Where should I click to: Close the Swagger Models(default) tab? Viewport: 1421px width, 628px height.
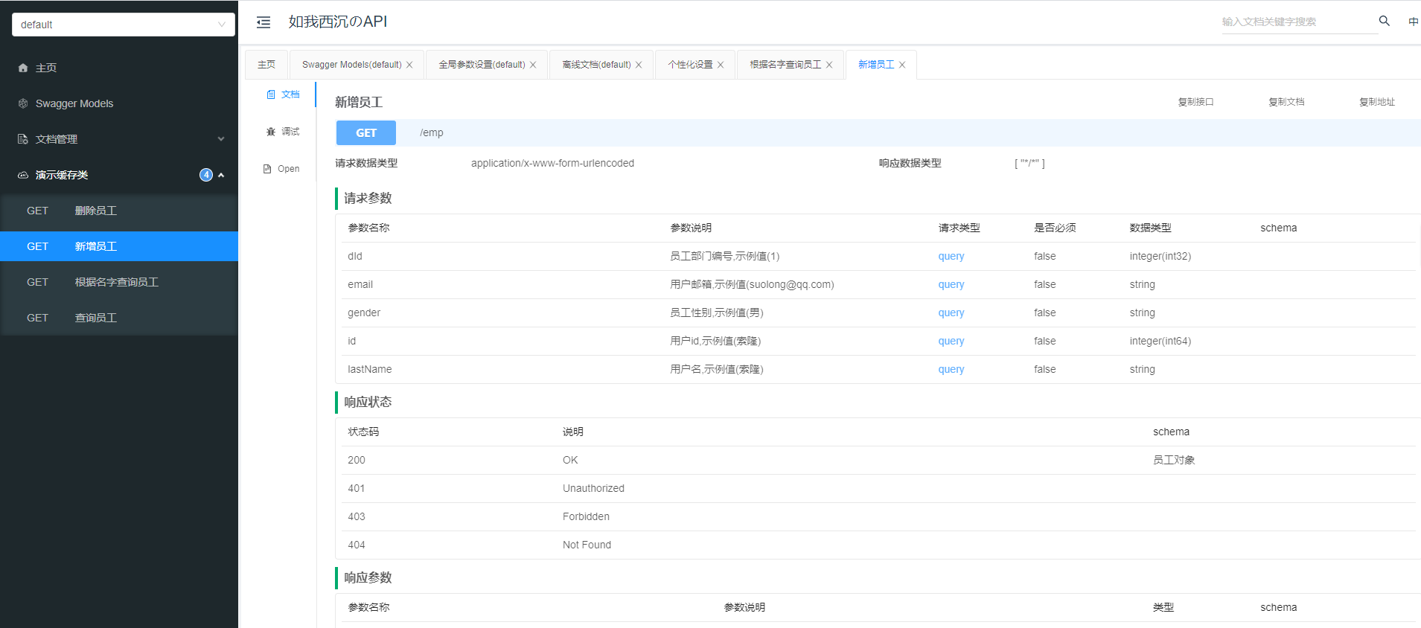coord(409,65)
